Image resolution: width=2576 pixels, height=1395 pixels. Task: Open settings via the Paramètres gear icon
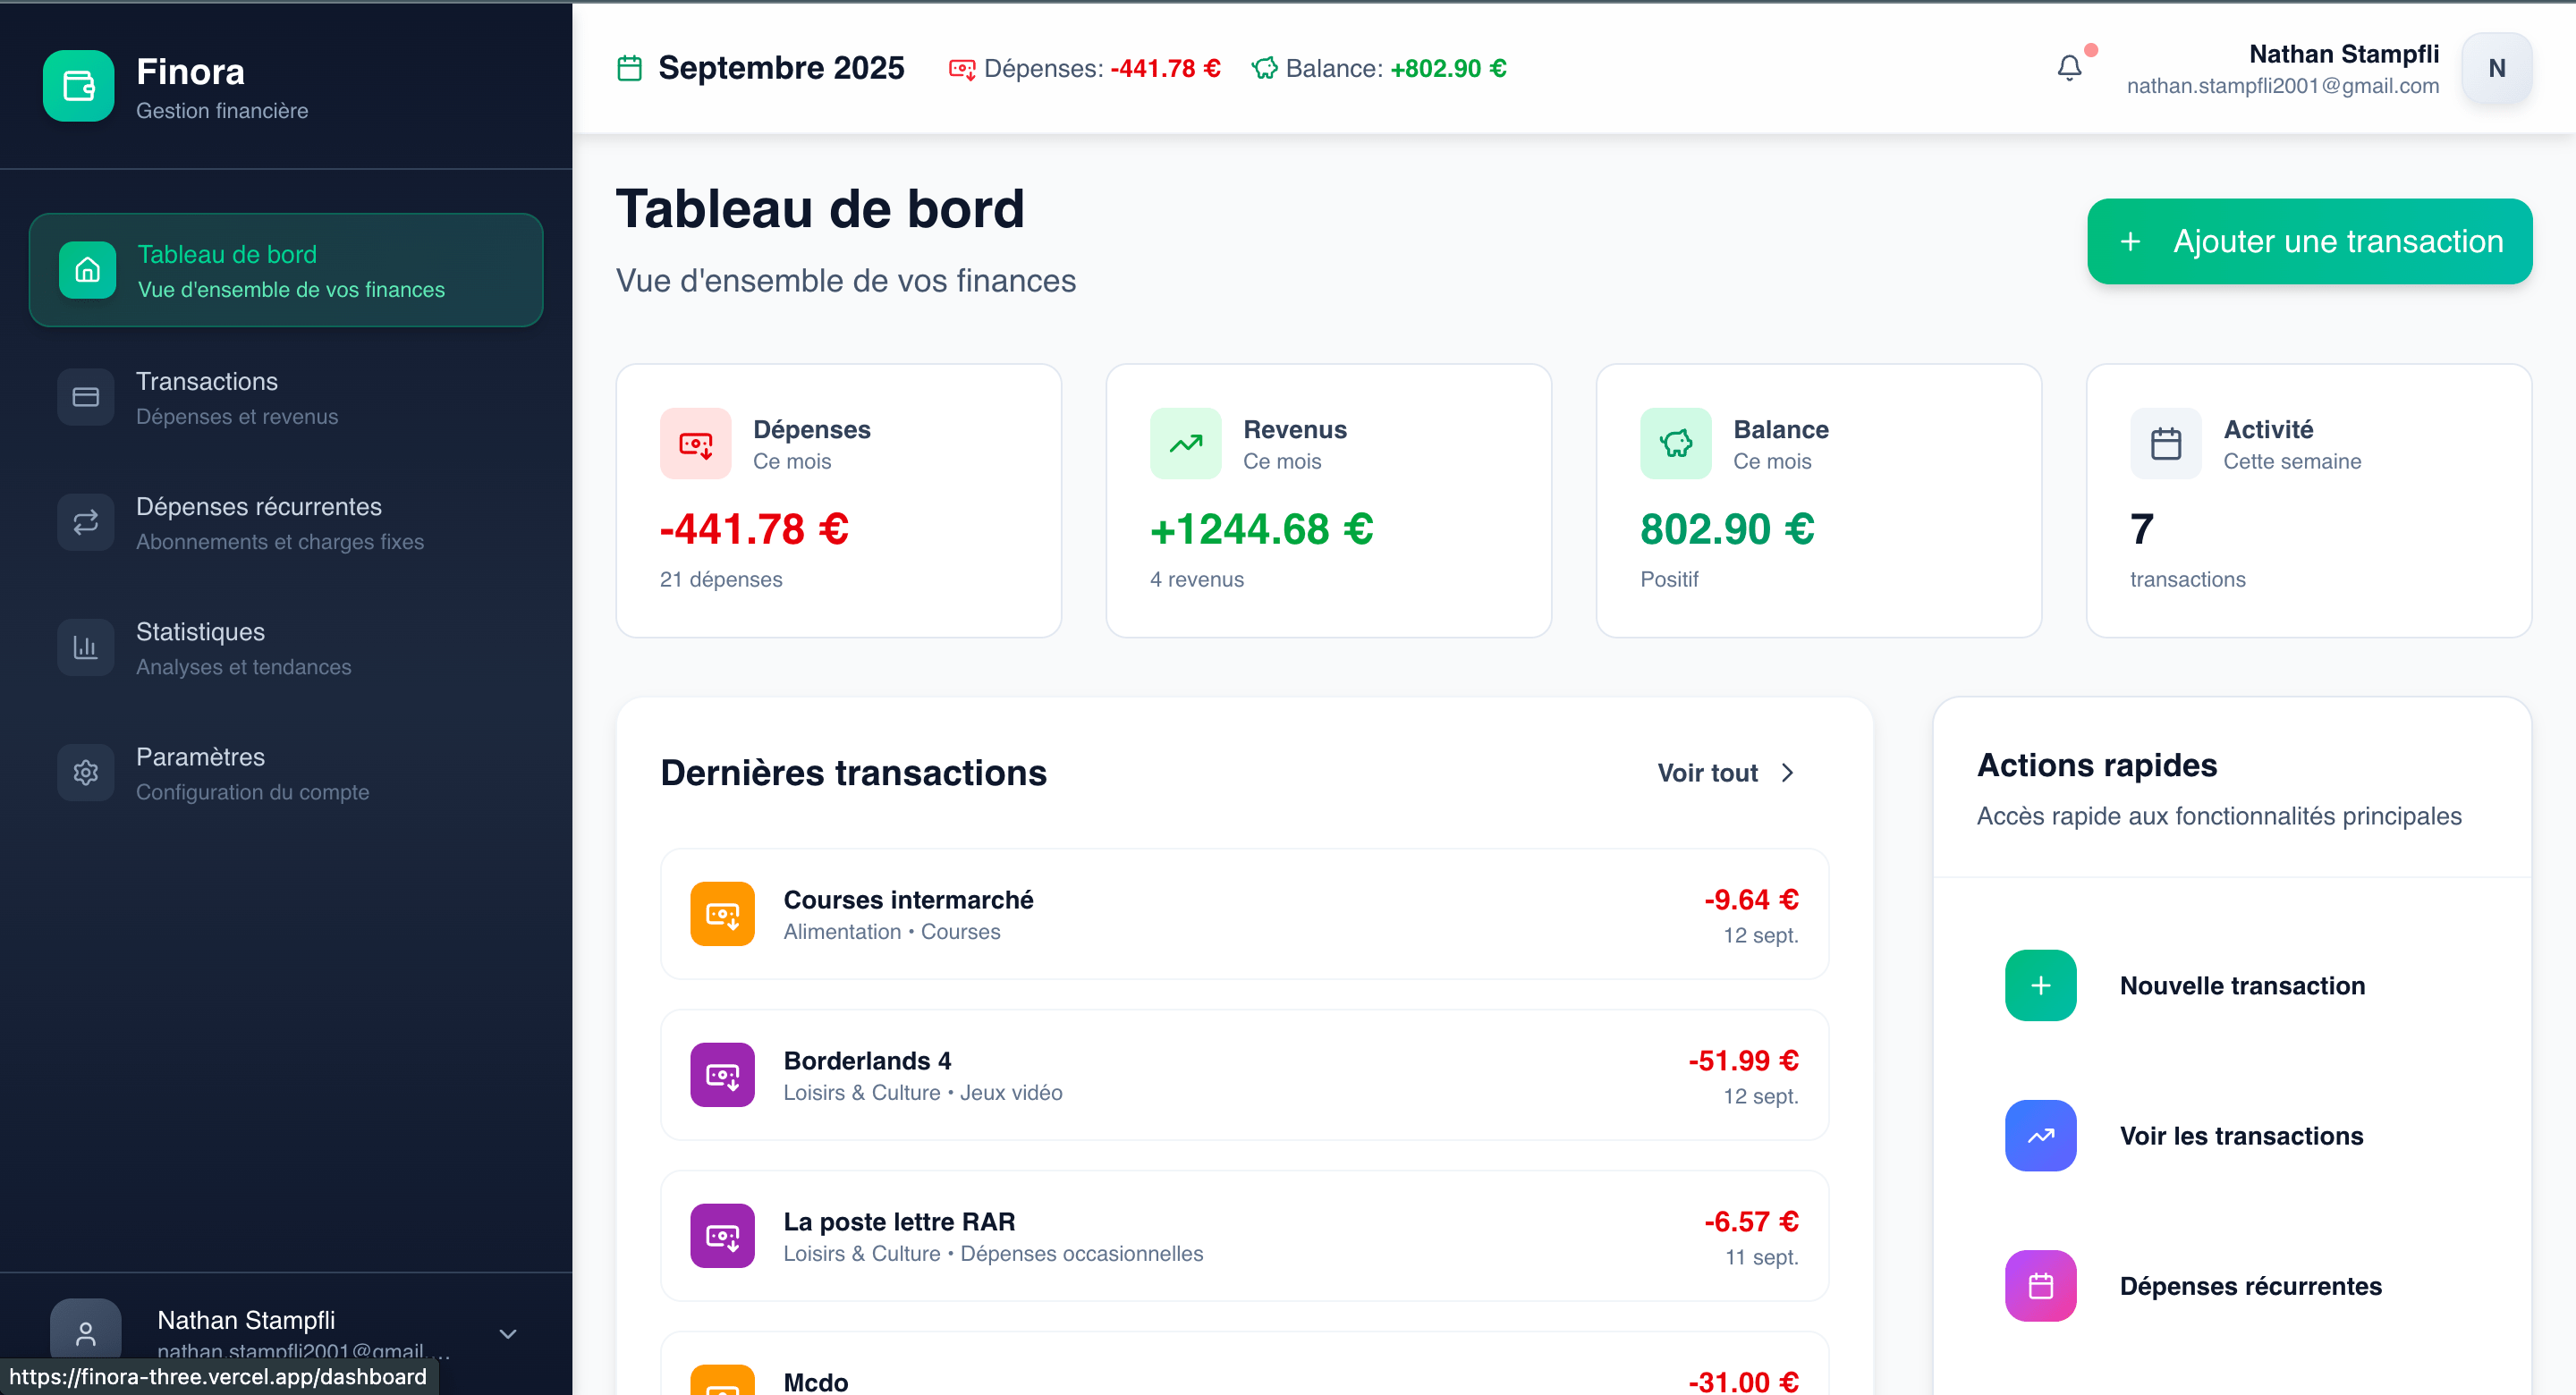[x=86, y=772]
